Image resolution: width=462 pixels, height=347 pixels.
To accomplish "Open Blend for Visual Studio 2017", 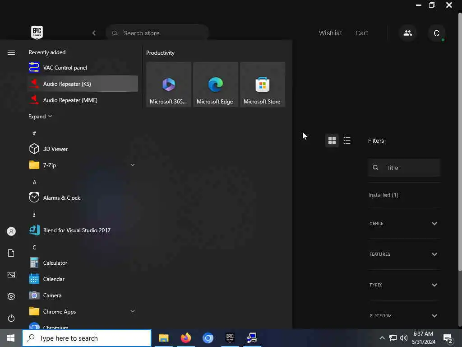I will click(x=83, y=230).
